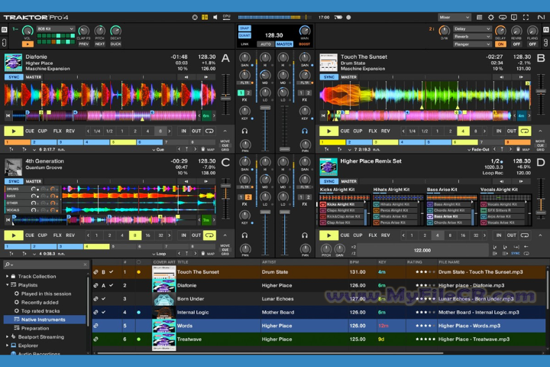Image resolution: width=550 pixels, height=367 pixels.
Task: Click the controller link icon in header
Action: pos(503,18)
